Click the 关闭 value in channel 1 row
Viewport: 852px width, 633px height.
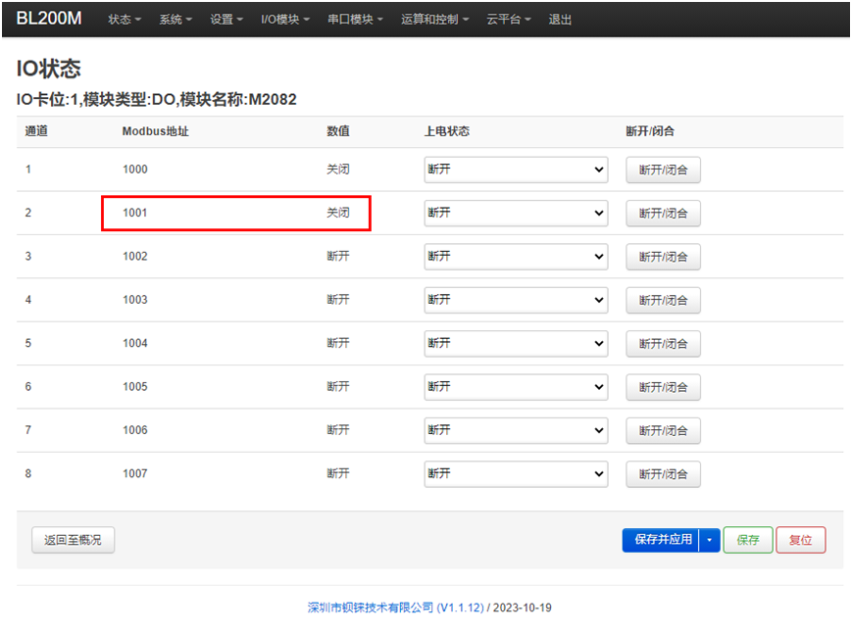click(338, 170)
